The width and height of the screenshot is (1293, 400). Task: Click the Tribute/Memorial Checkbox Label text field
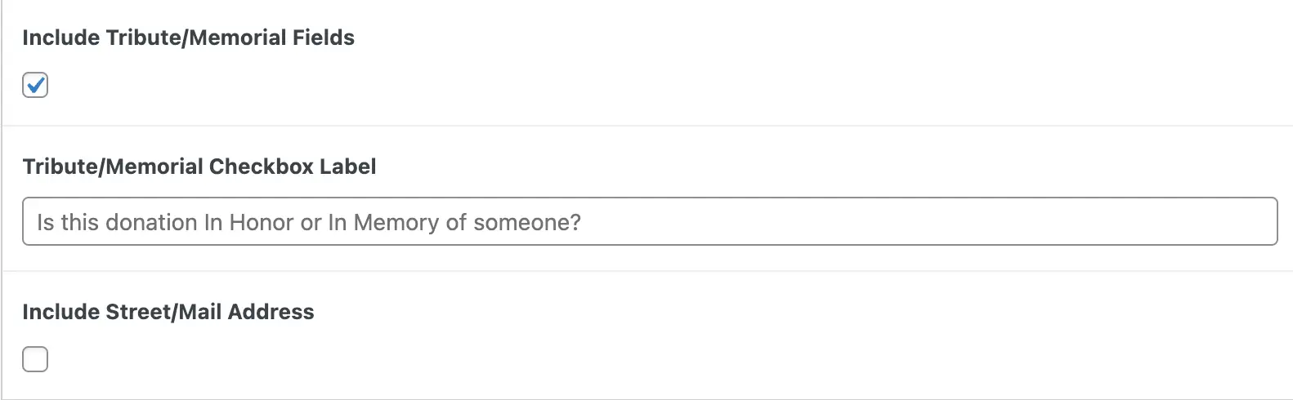[x=650, y=221]
